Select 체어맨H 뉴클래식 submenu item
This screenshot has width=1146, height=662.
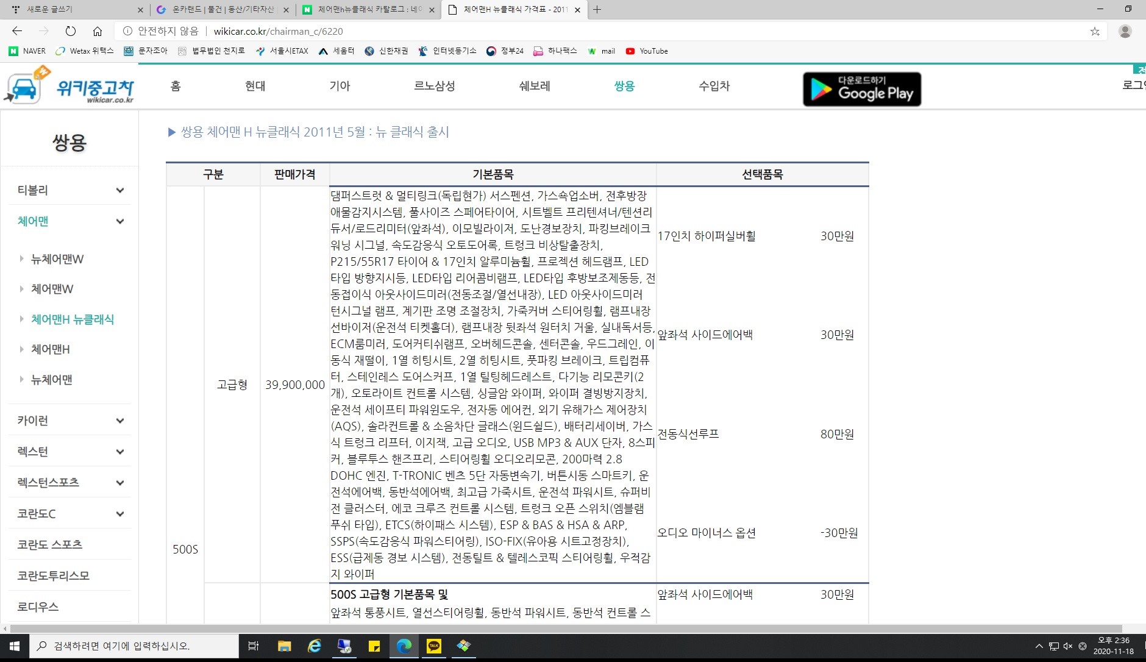tap(73, 319)
